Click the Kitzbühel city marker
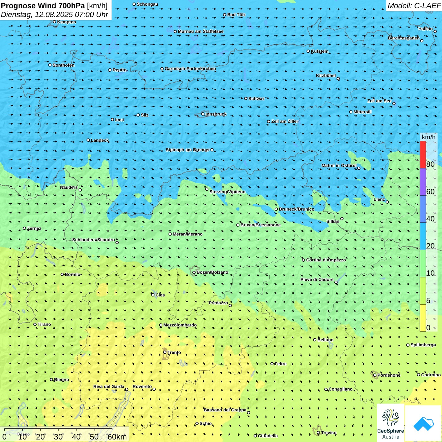Viewport: 442px width, 442px height. pyautogui.click(x=338, y=79)
